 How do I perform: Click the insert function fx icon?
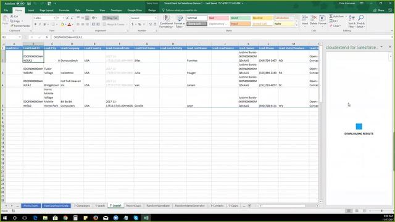coord(47,37)
